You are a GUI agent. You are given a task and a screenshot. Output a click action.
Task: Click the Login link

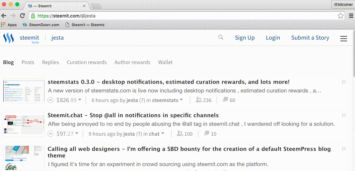pyautogui.click(x=273, y=38)
